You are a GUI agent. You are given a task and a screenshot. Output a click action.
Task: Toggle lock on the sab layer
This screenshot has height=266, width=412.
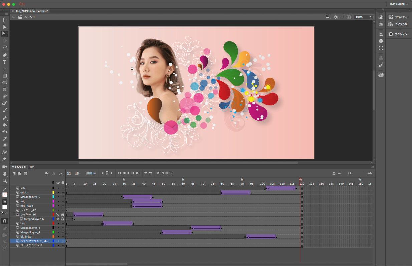coord(62,188)
